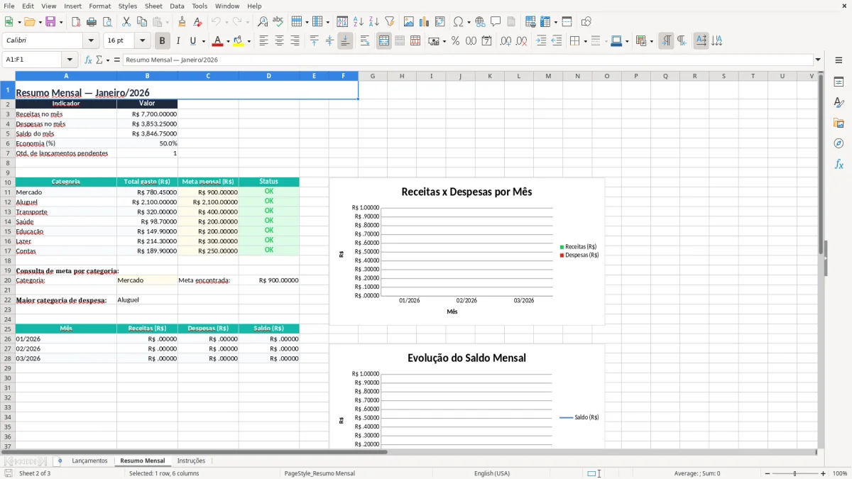Open the Format menu

tap(99, 6)
